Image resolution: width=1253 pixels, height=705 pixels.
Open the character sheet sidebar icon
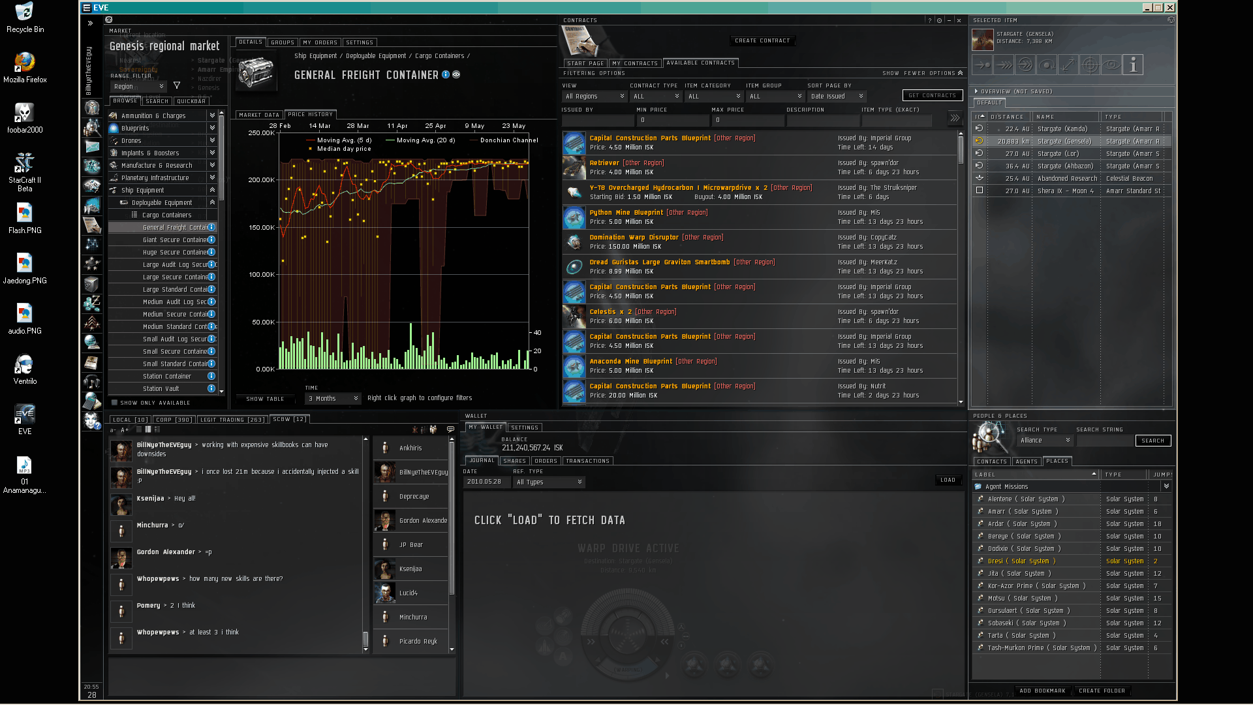(92, 107)
